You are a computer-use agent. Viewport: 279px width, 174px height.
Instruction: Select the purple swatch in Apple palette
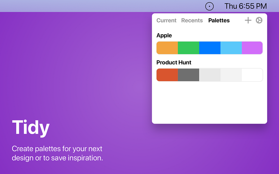click(252, 48)
